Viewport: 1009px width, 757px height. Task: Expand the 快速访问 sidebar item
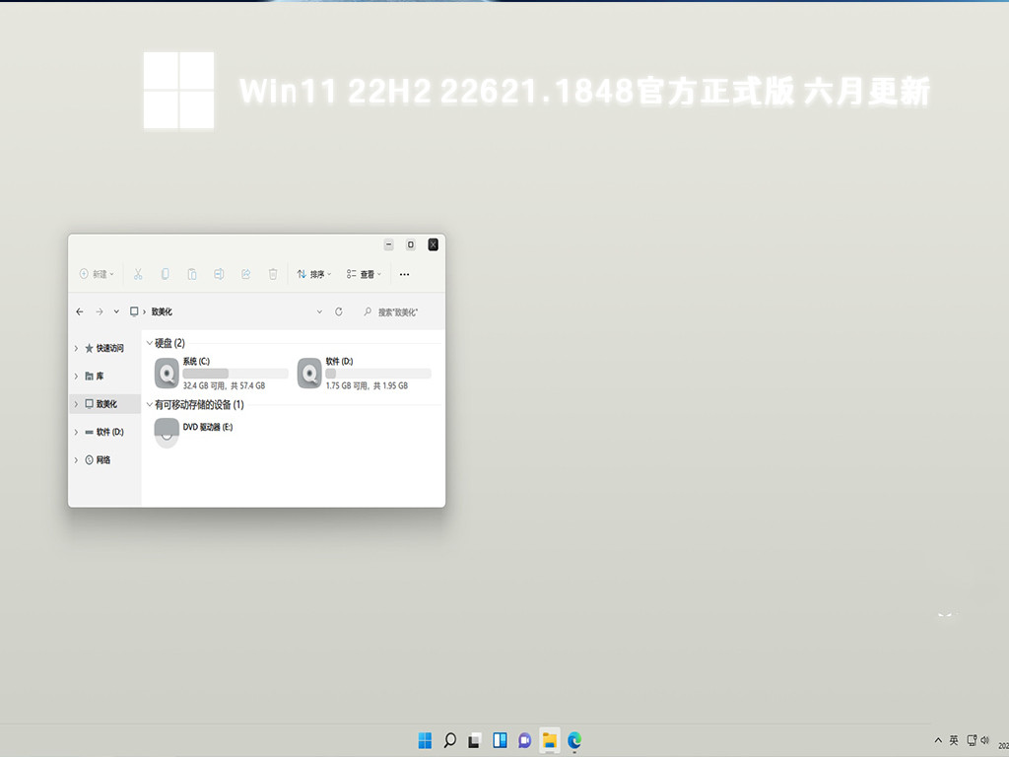pos(78,347)
